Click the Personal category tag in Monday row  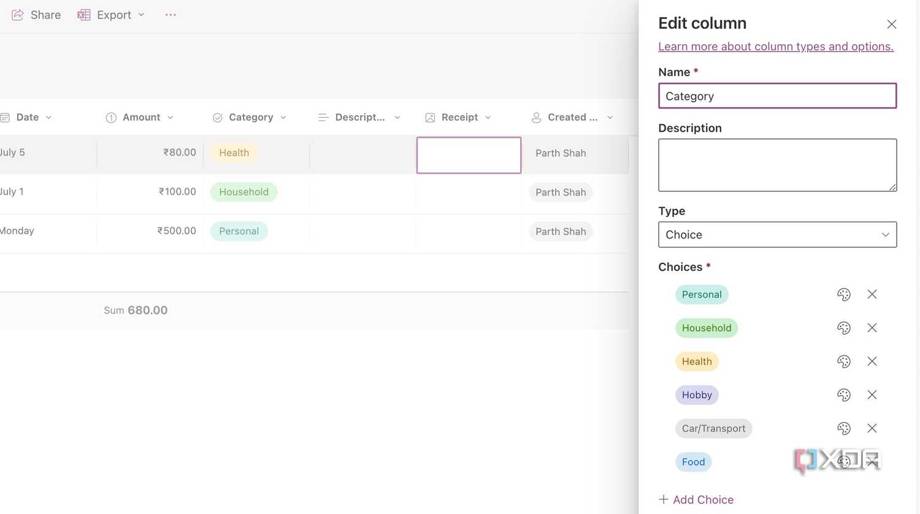pos(239,231)
